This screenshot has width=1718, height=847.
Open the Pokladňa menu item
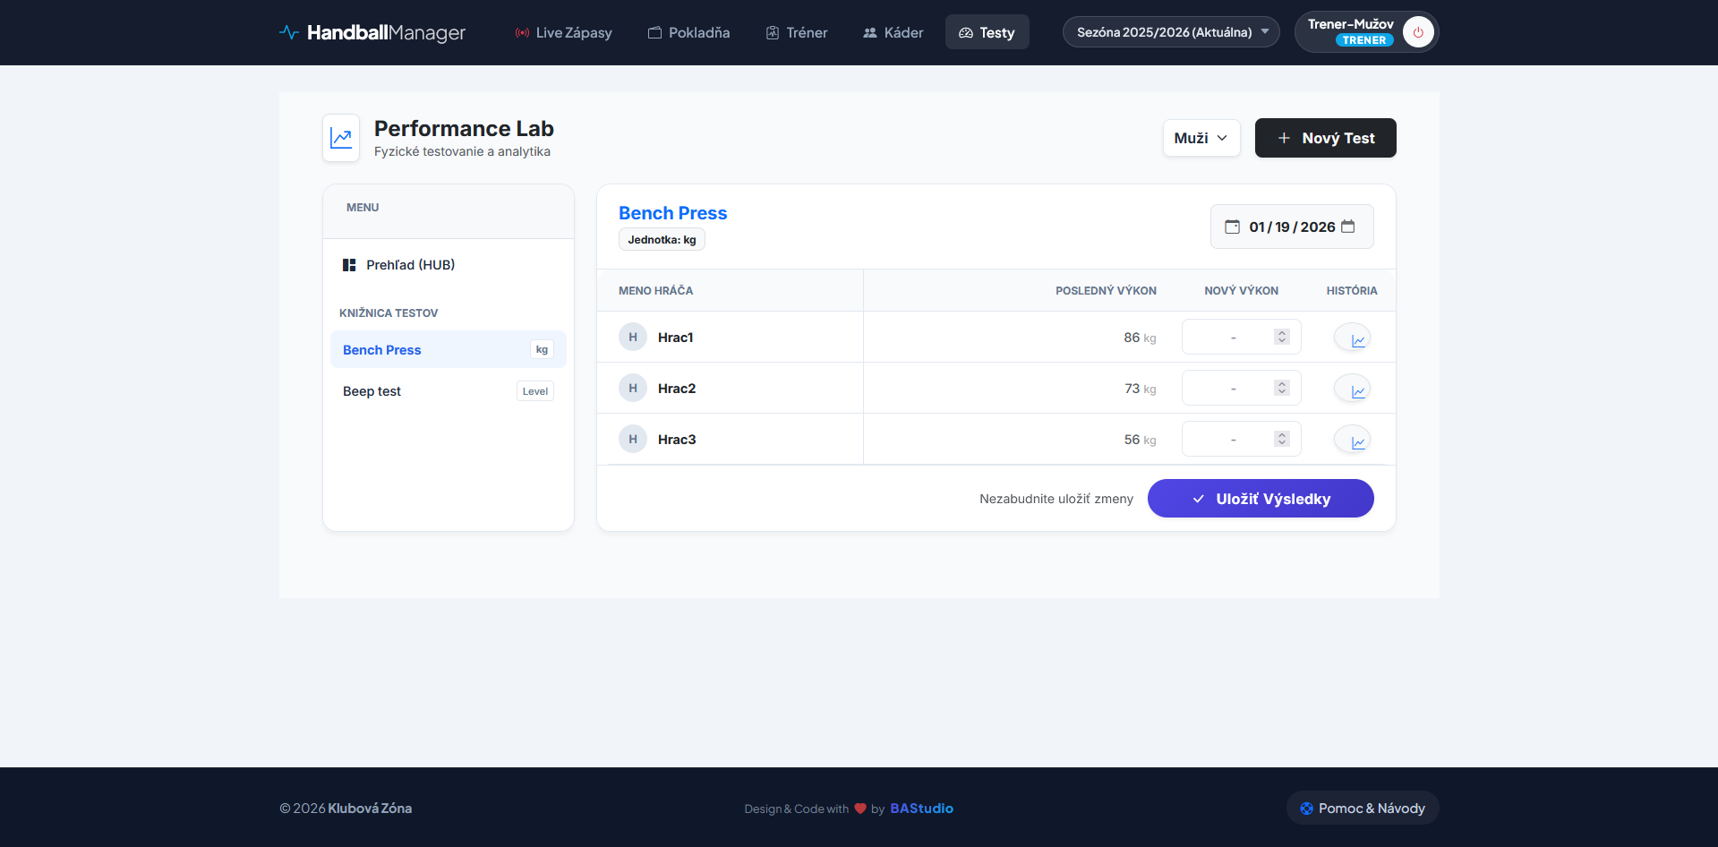point(688,33)
